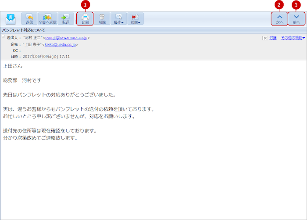This screenshot has height=220, width=307.
Task: Expand the その他の機能 dropdown
Action: point(293,38)
